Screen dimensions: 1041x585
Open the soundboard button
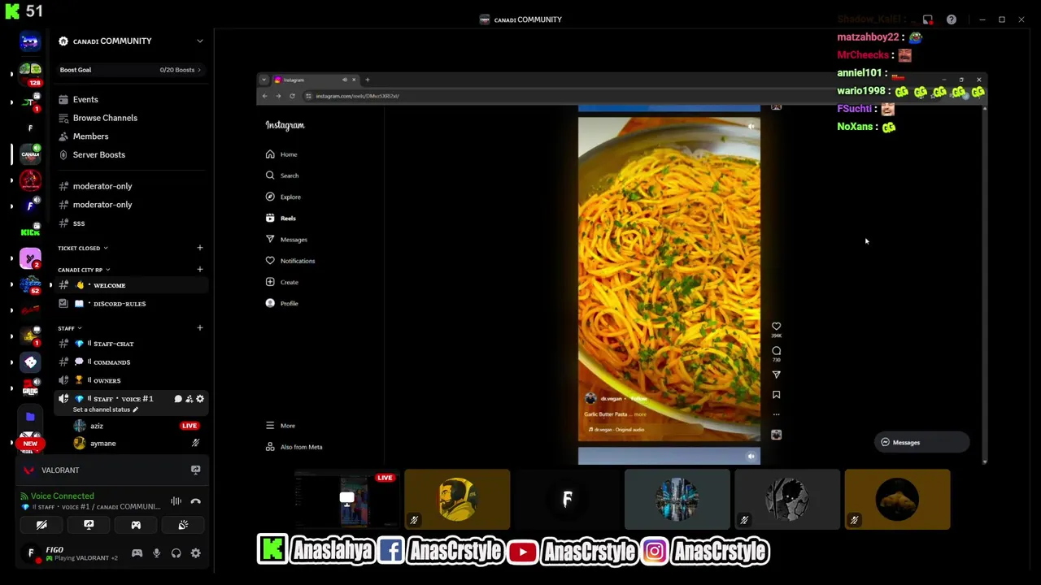[183, 525]
